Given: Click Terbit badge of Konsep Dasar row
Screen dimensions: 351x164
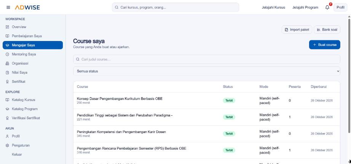Looking at the screenshot, I should coord(229,101).
